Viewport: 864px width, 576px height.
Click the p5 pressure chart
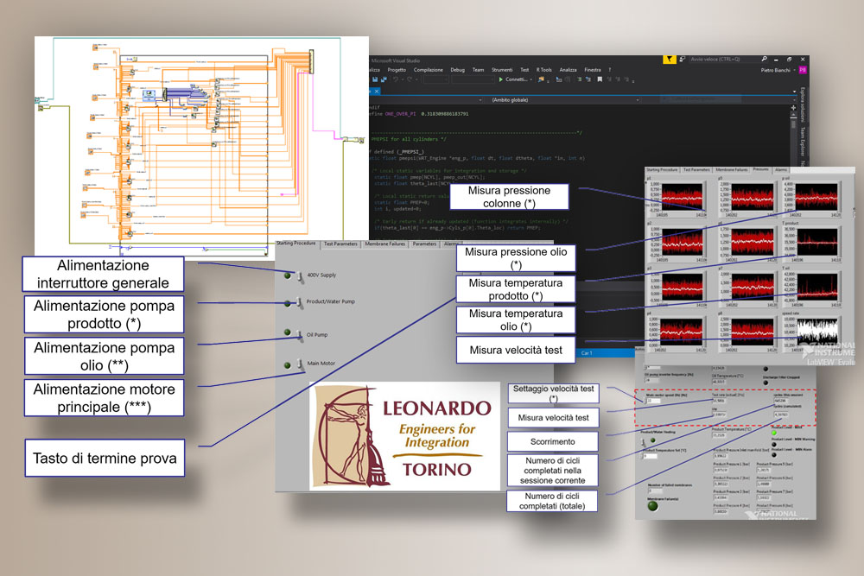pos(753,197)
